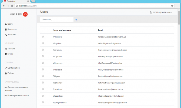This screenshot has width=181, height=108.
Task: Select the TSergeyev row checkbox
Action: click(43, 50)
